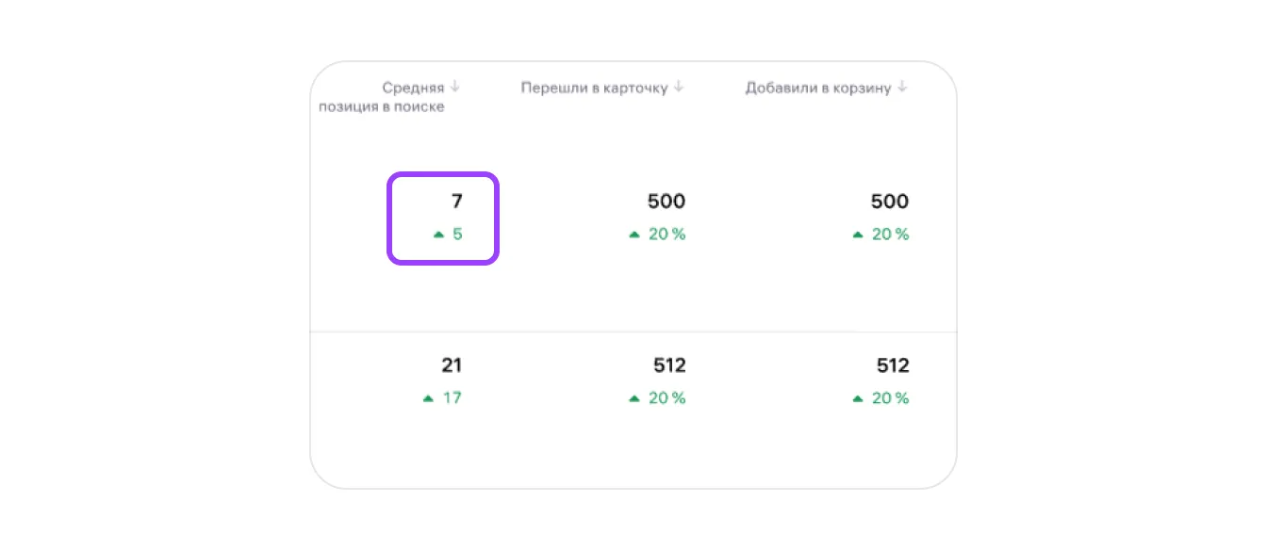The image size is (1267, 550).
Task: Select the Средняя позиция в поиске column header
Action: (382, 97)
